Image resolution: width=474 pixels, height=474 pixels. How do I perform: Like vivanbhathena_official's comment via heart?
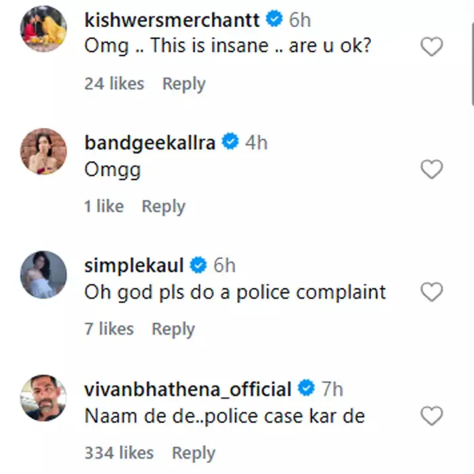coord(431,415)
